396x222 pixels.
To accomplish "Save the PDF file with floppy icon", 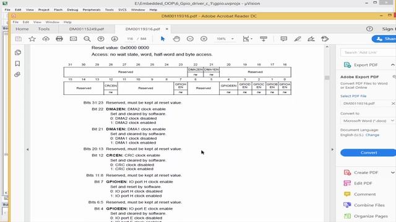I will pos(18,39).
